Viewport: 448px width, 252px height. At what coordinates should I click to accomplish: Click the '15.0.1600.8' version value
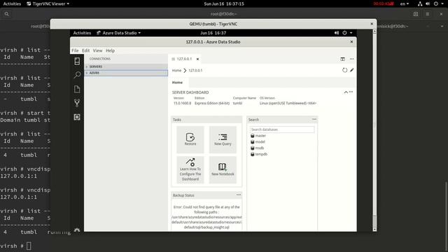pyautogui.click(x=182, y=103)
